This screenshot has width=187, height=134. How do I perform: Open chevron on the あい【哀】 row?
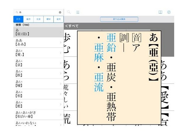61,63
